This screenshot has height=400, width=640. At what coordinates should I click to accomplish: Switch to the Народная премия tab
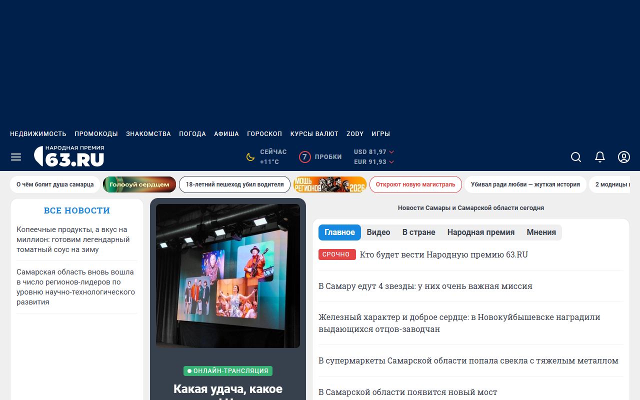click(481, 232)
